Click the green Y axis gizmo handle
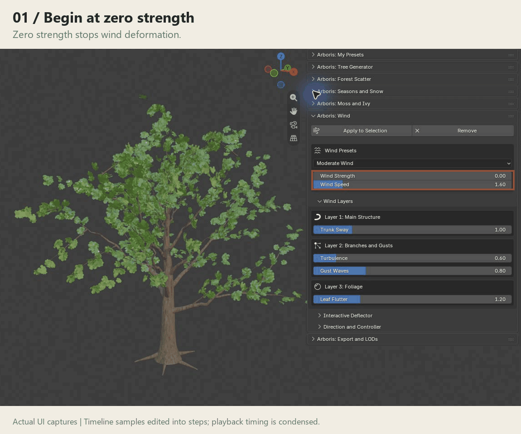521x434 pixels. click(x=287, y=68)
